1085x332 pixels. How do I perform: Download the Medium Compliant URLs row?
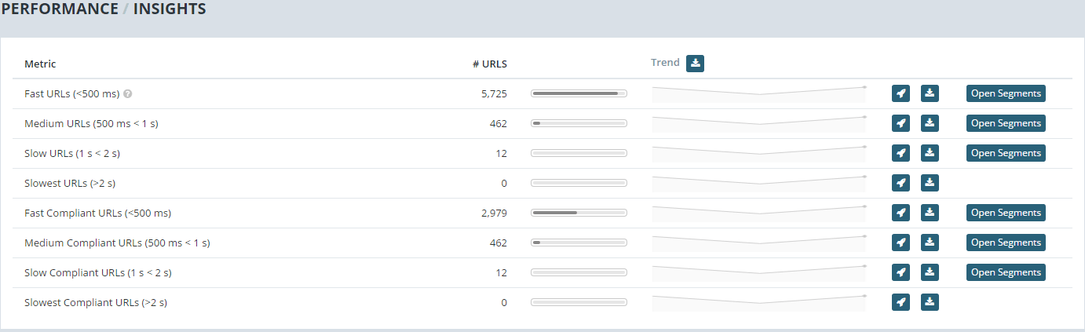(930, 243)
